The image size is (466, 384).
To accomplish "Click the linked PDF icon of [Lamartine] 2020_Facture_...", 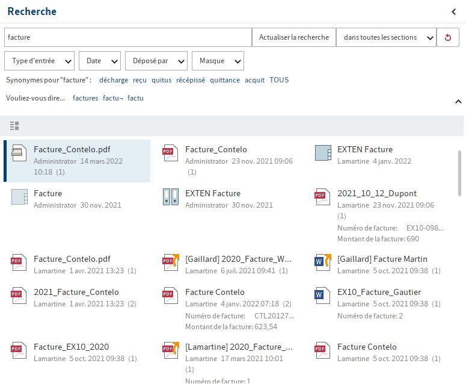I will [x=171, y=350].
